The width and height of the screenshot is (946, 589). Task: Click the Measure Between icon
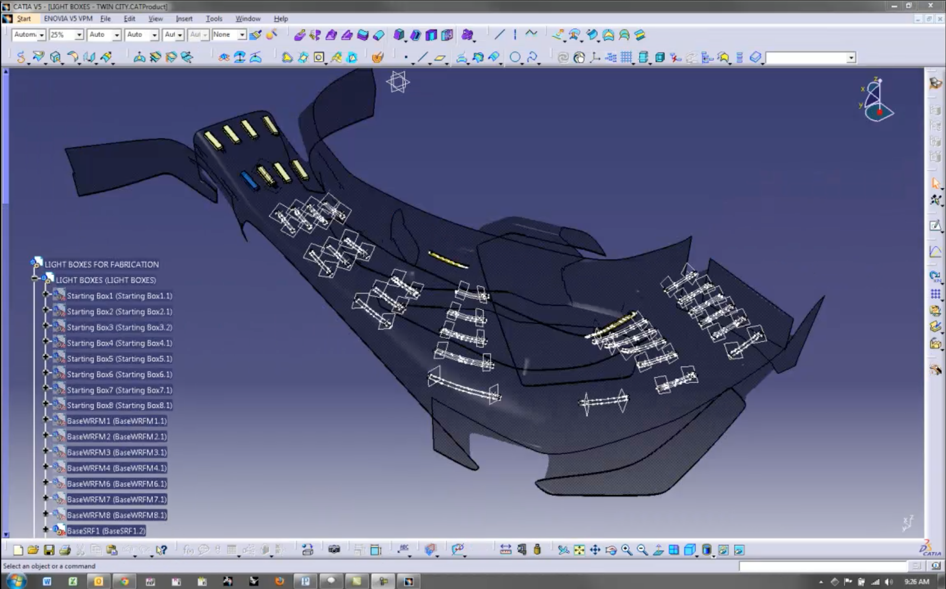506,550
